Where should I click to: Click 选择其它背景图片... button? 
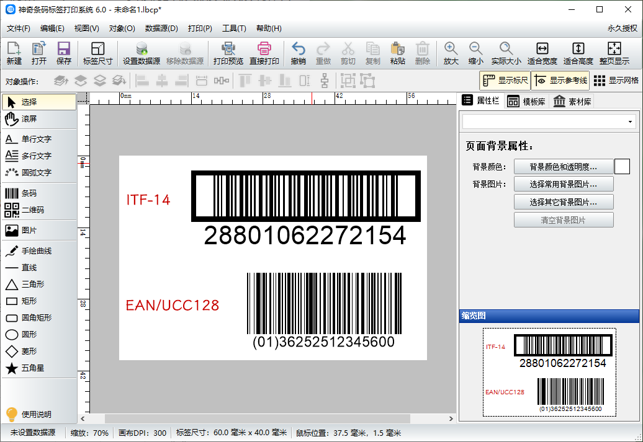[564, 202]
